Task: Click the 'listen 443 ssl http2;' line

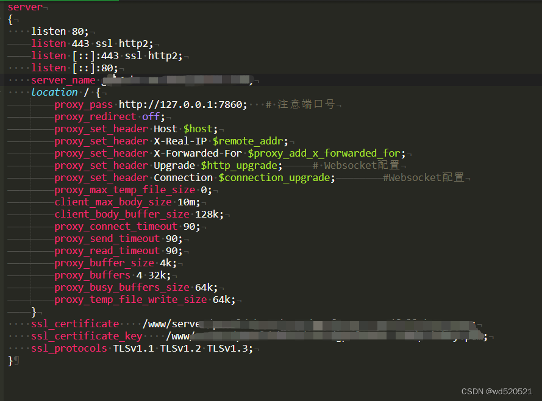Action: pos(92,43)
